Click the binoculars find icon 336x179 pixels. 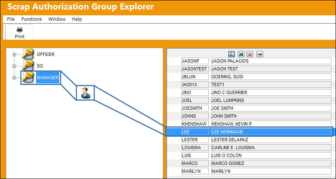pyautogui.click(x=260, y=54)
